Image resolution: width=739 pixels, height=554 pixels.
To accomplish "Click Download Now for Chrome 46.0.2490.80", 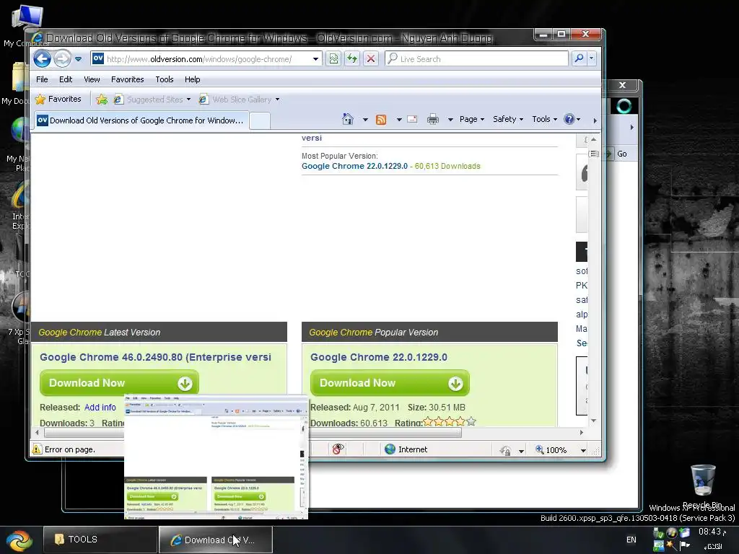I will pos(119,383).
